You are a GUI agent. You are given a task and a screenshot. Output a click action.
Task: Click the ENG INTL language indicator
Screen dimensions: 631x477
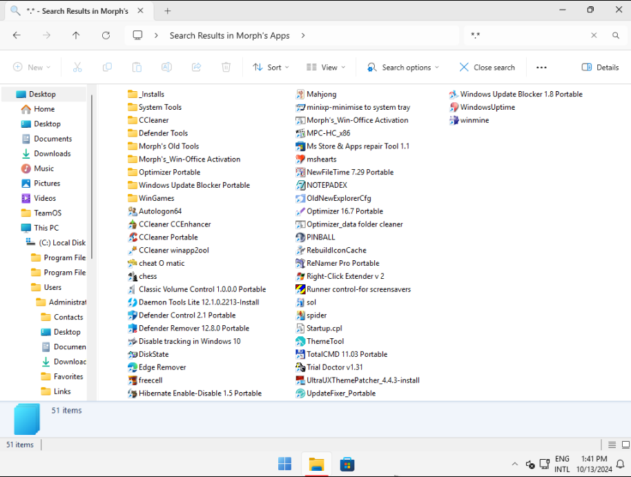click(562, 464)
